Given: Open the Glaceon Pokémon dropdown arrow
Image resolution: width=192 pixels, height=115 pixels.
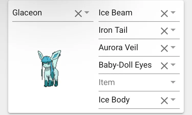Looking at the screenshot, I should 87,13.
